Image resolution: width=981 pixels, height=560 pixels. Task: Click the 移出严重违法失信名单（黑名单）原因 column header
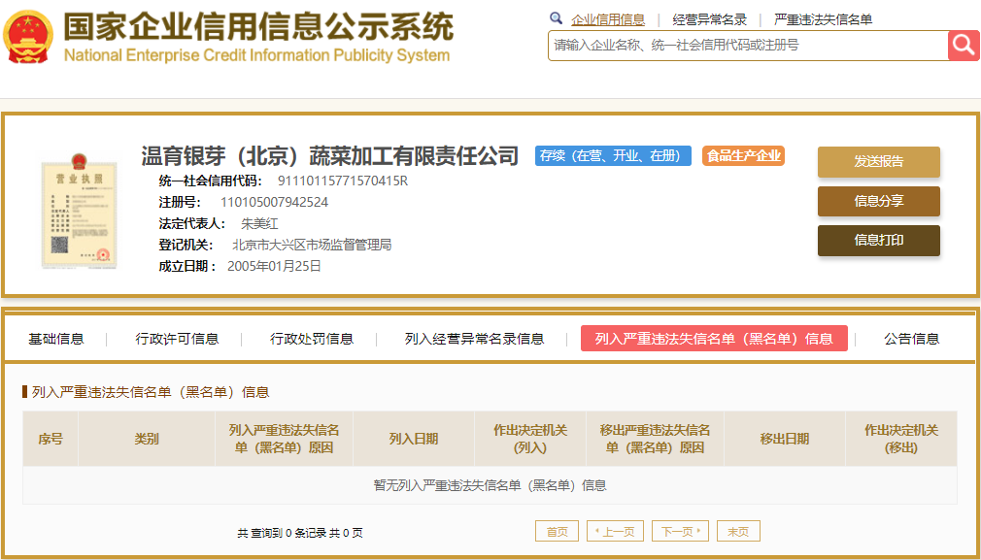click(655, 439)
